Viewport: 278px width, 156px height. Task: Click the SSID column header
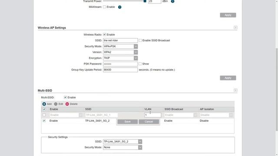88,109
